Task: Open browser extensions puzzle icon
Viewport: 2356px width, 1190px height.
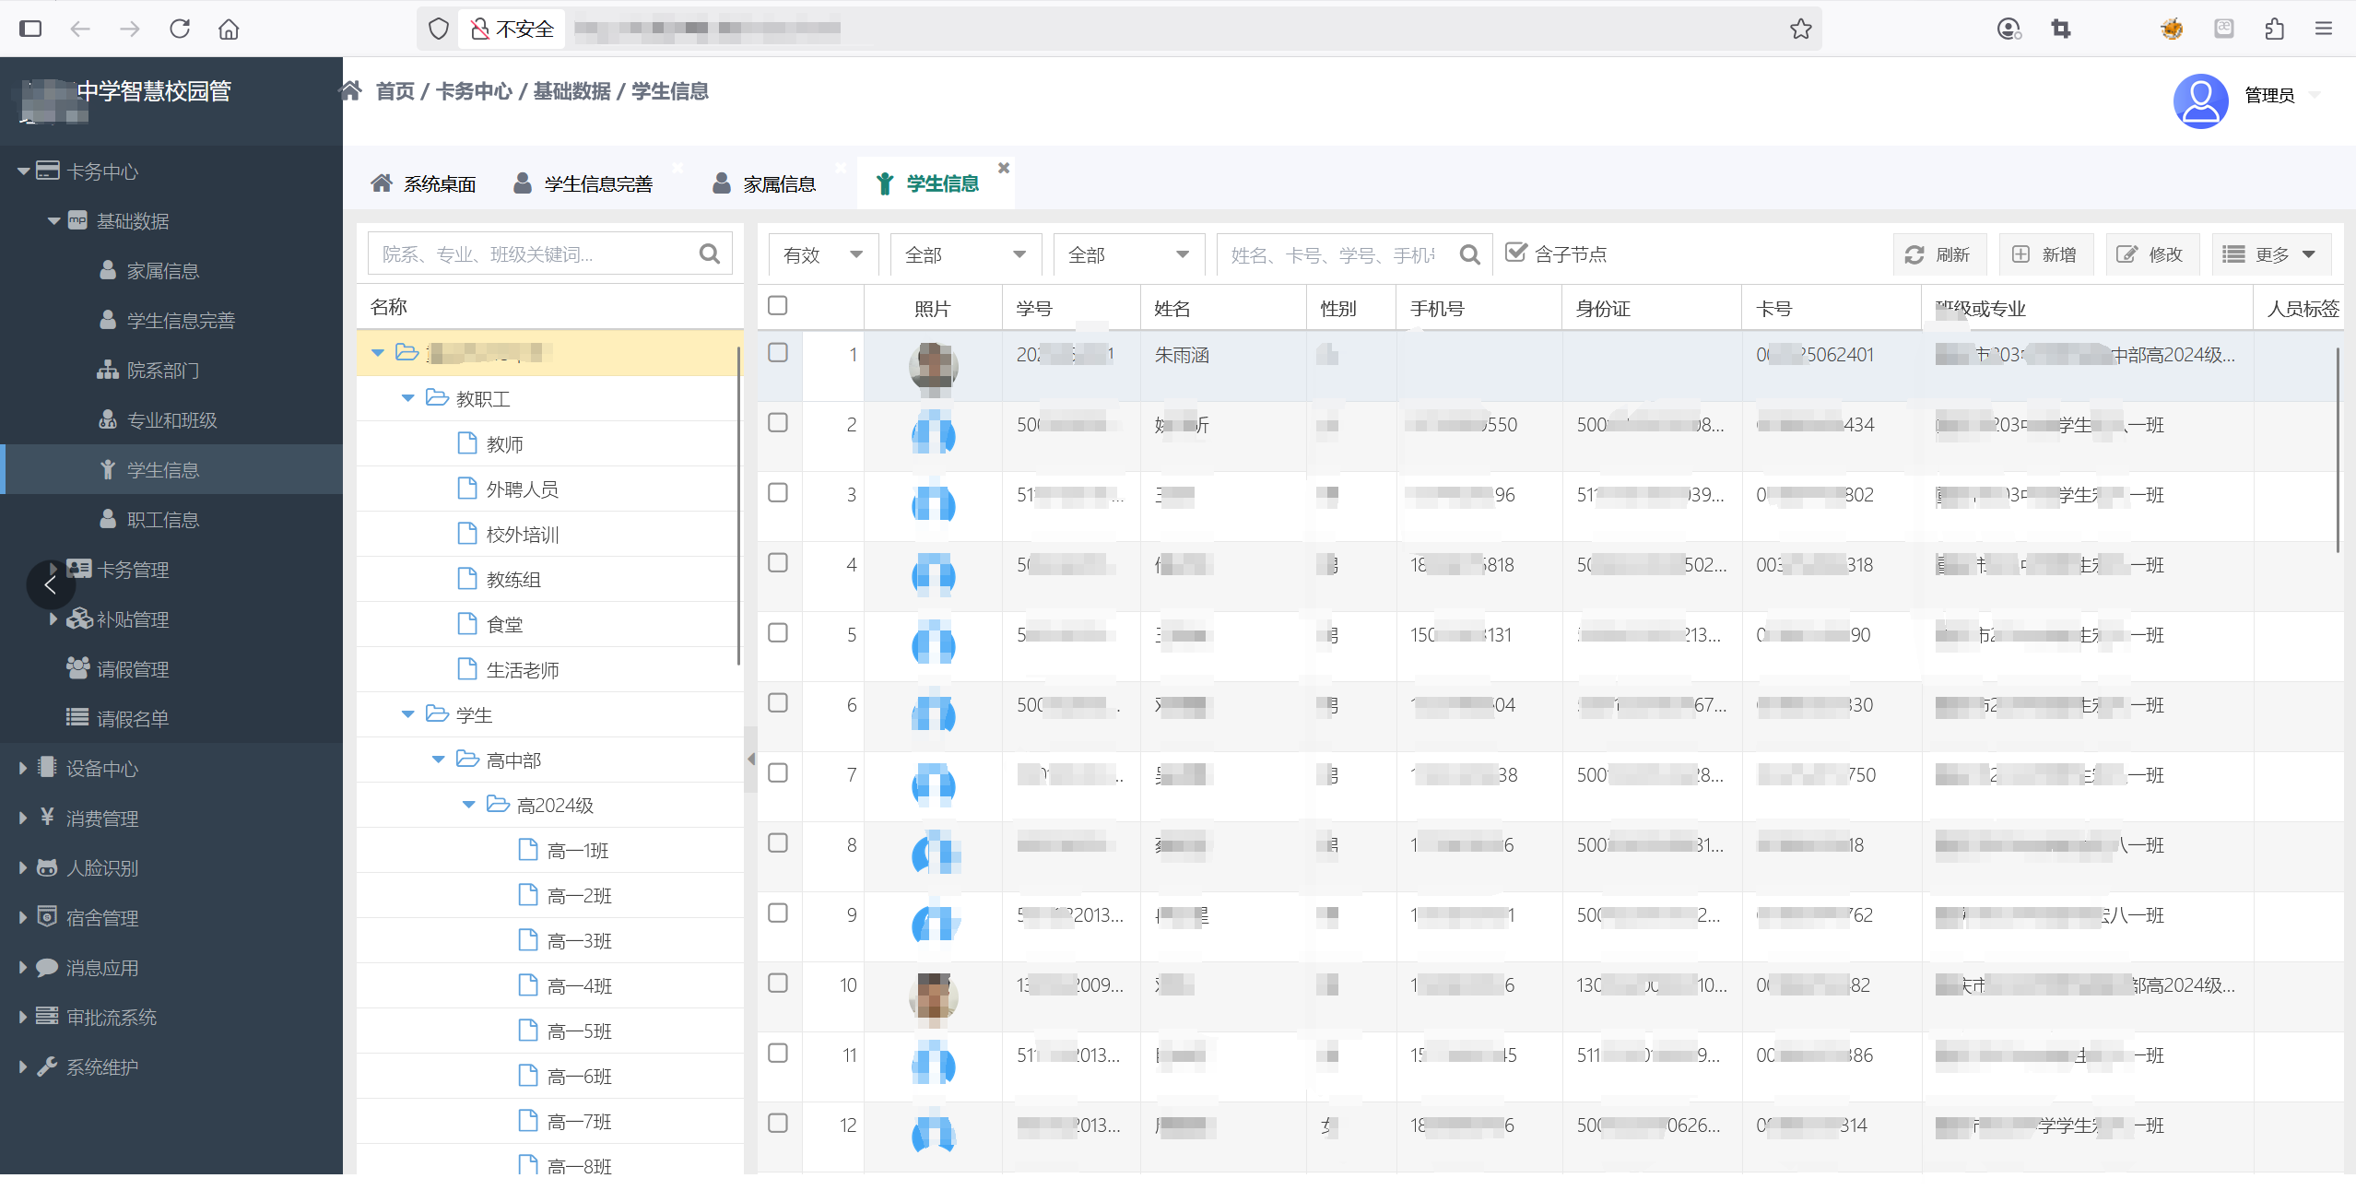Action: (2274, 29)
